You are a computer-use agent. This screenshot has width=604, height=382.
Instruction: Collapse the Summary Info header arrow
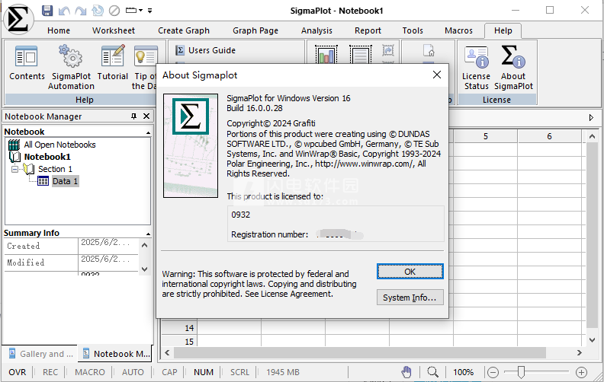pyautogui.click(x=148, y=234)
